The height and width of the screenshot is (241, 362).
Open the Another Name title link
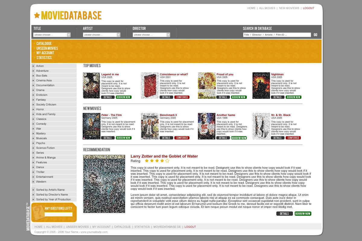coord(226,115)
